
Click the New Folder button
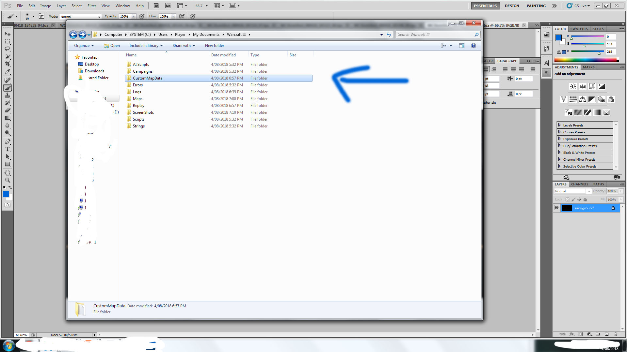pyautogui.click(x=215, y=46)
